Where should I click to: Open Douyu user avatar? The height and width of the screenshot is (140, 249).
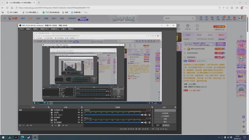(x=240, y=18)
